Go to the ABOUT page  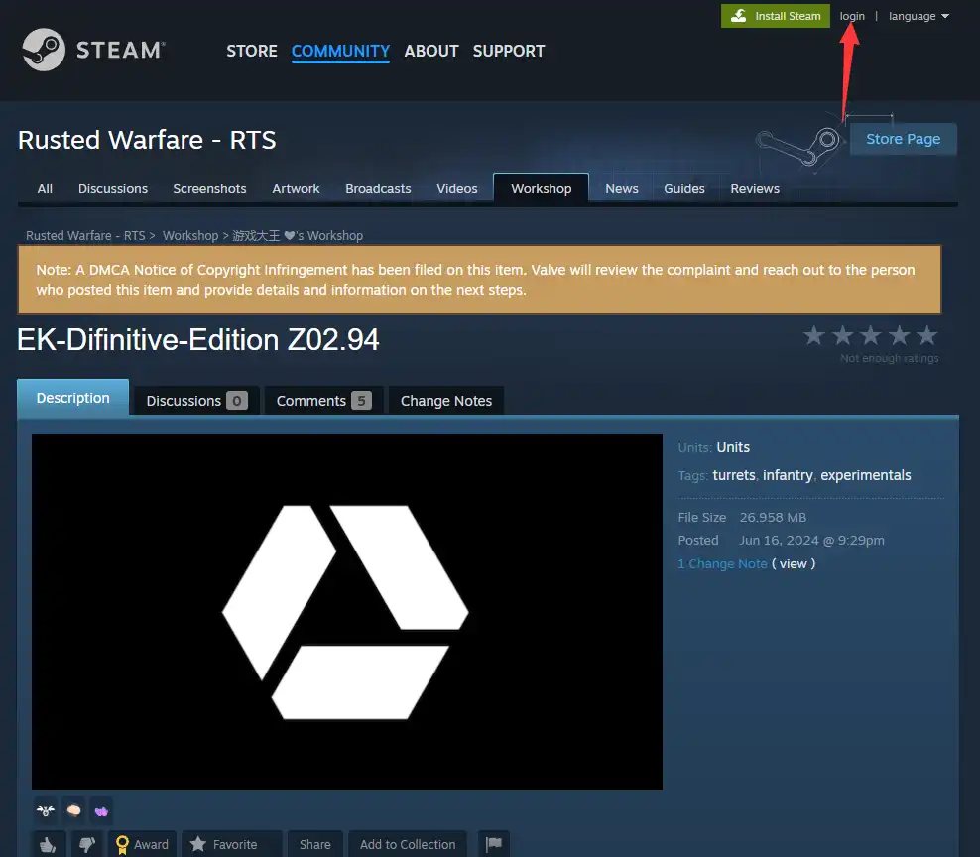coord(431,51)
